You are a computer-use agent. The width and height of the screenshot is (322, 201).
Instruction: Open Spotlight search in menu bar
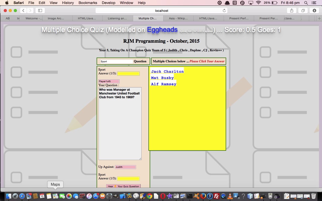pos(306,3)
